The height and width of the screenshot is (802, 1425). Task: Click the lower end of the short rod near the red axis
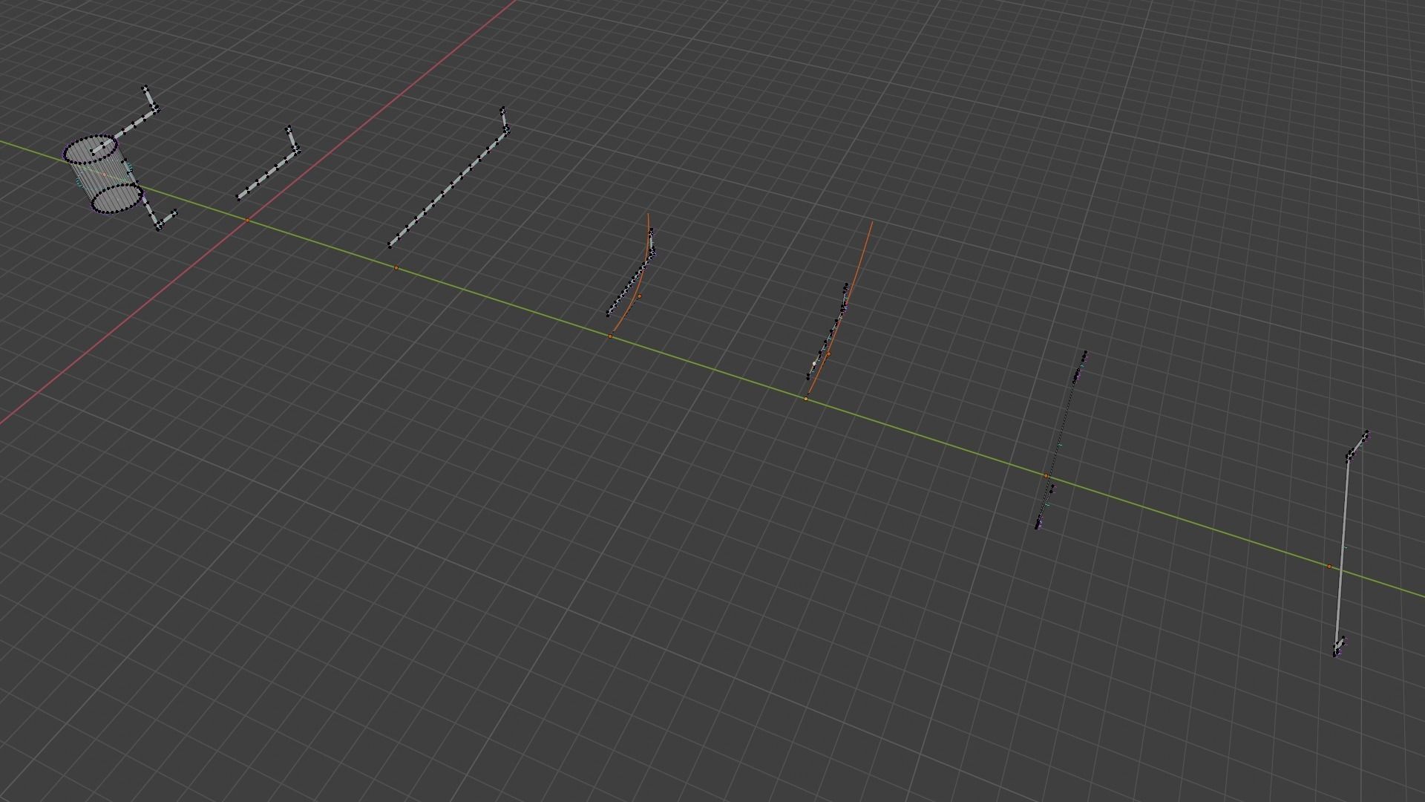tap(238, 198)
